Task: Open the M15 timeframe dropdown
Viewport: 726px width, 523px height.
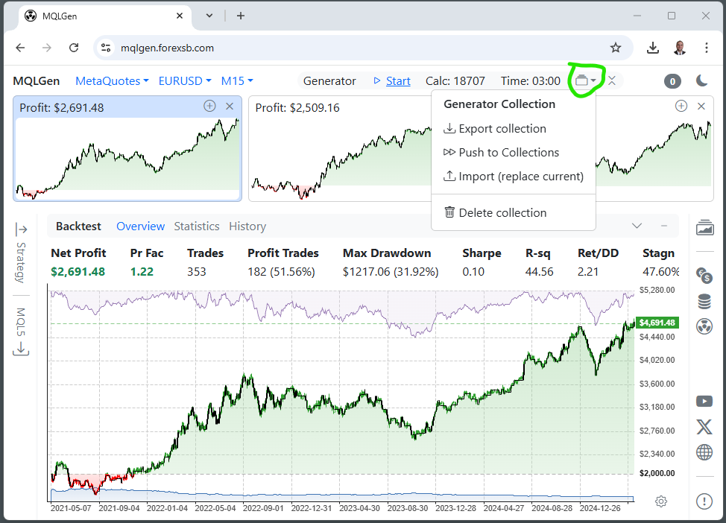Action: click(237, 81)
